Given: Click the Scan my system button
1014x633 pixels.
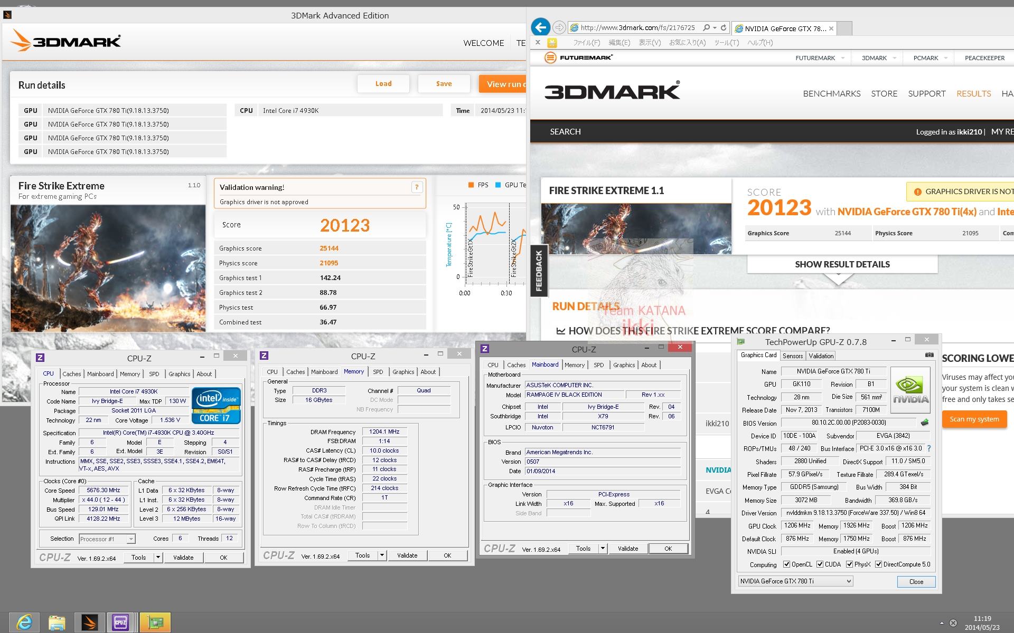Looking at the screenshot, I should [x=974, y=419].
